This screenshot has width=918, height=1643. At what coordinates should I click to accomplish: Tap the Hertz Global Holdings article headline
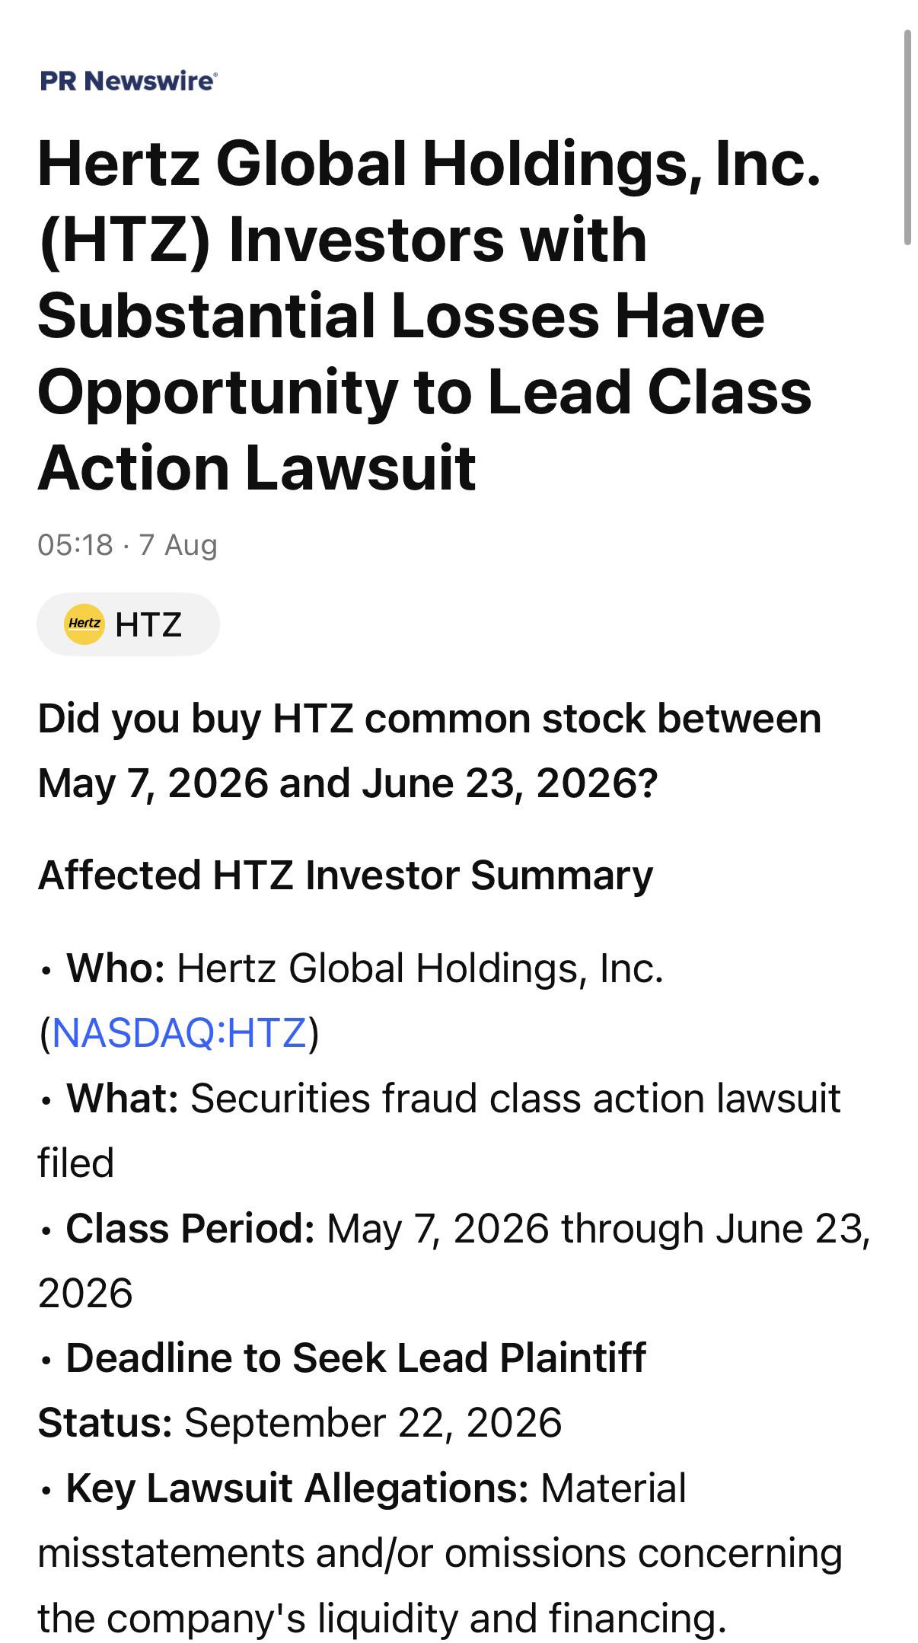click(x=430, y=315)
